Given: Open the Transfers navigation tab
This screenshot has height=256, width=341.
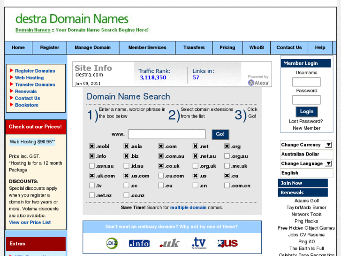Looking at the screenshot, I should (194, 47).
